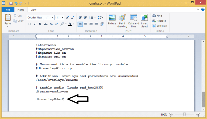The height and width of the screenshot is (119, 207).
Task: Toggle Subscript formatting
Action: pyautogui.click(x=51, y=24)
